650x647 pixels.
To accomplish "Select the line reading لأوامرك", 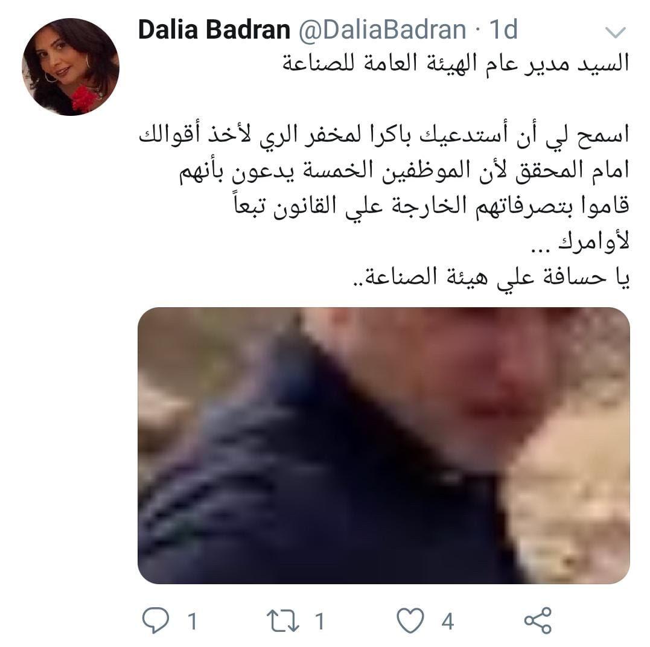I will click(581, 241).
